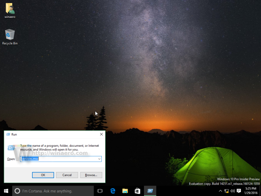Image resolution: width=261 pixels, height=196 pixels.
Task: Open the Windows Start menu
Action: tap(6, 191)
